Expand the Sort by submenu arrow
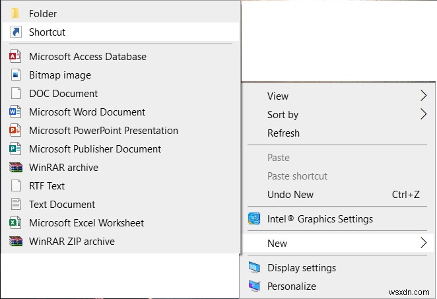The width and height of the screenshot is (437, 299). pos(423,114)
